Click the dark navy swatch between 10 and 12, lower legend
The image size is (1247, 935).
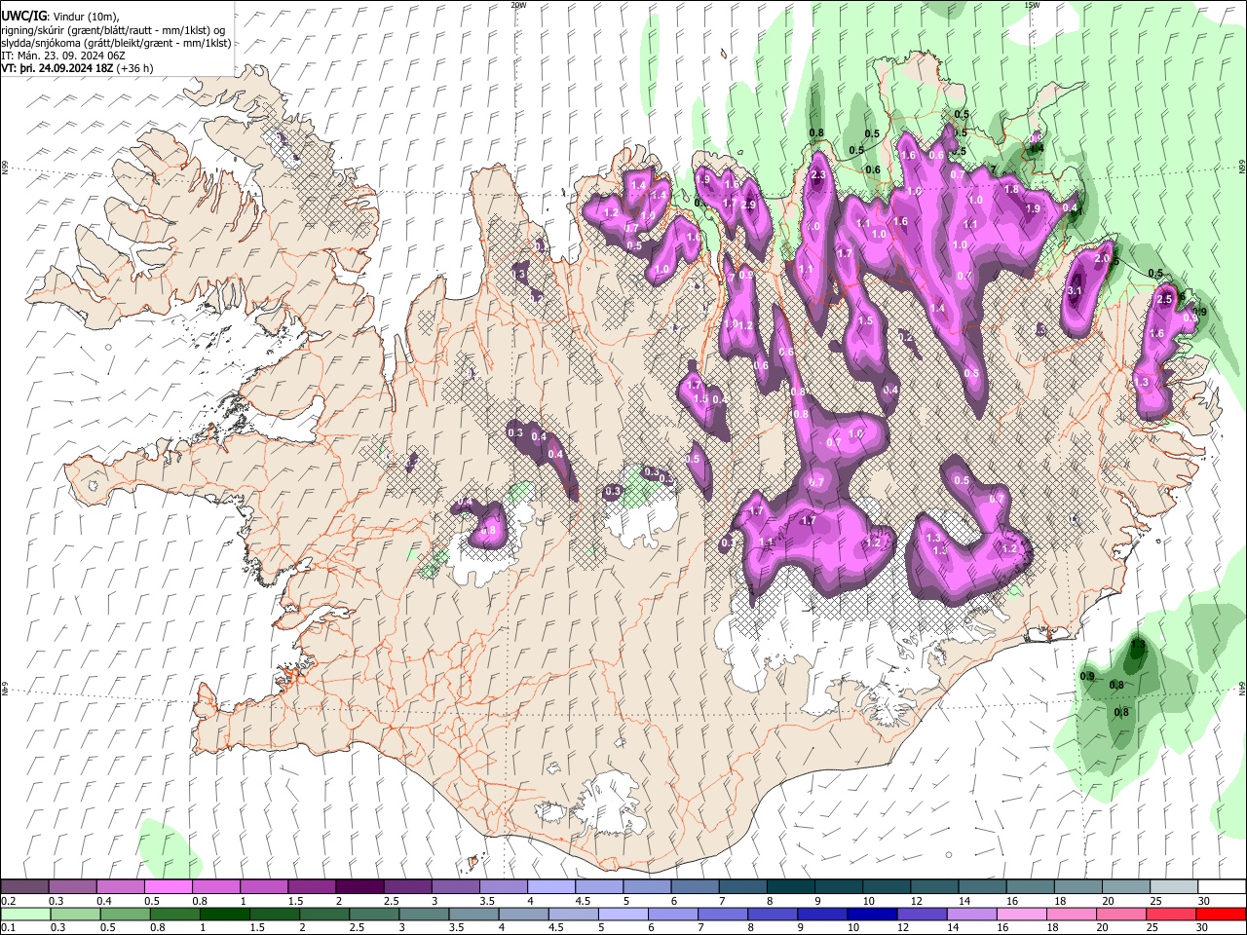pos(871,914)
